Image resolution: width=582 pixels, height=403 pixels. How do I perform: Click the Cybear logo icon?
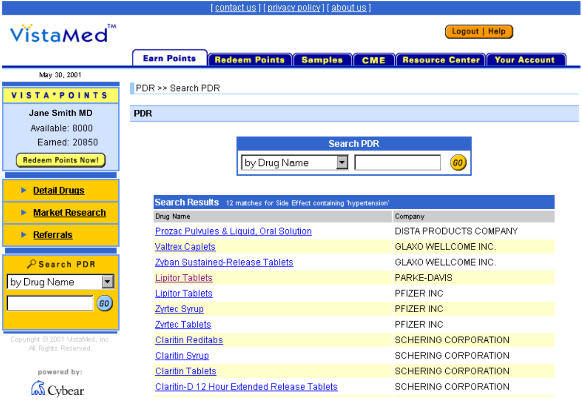pos(38,388)
